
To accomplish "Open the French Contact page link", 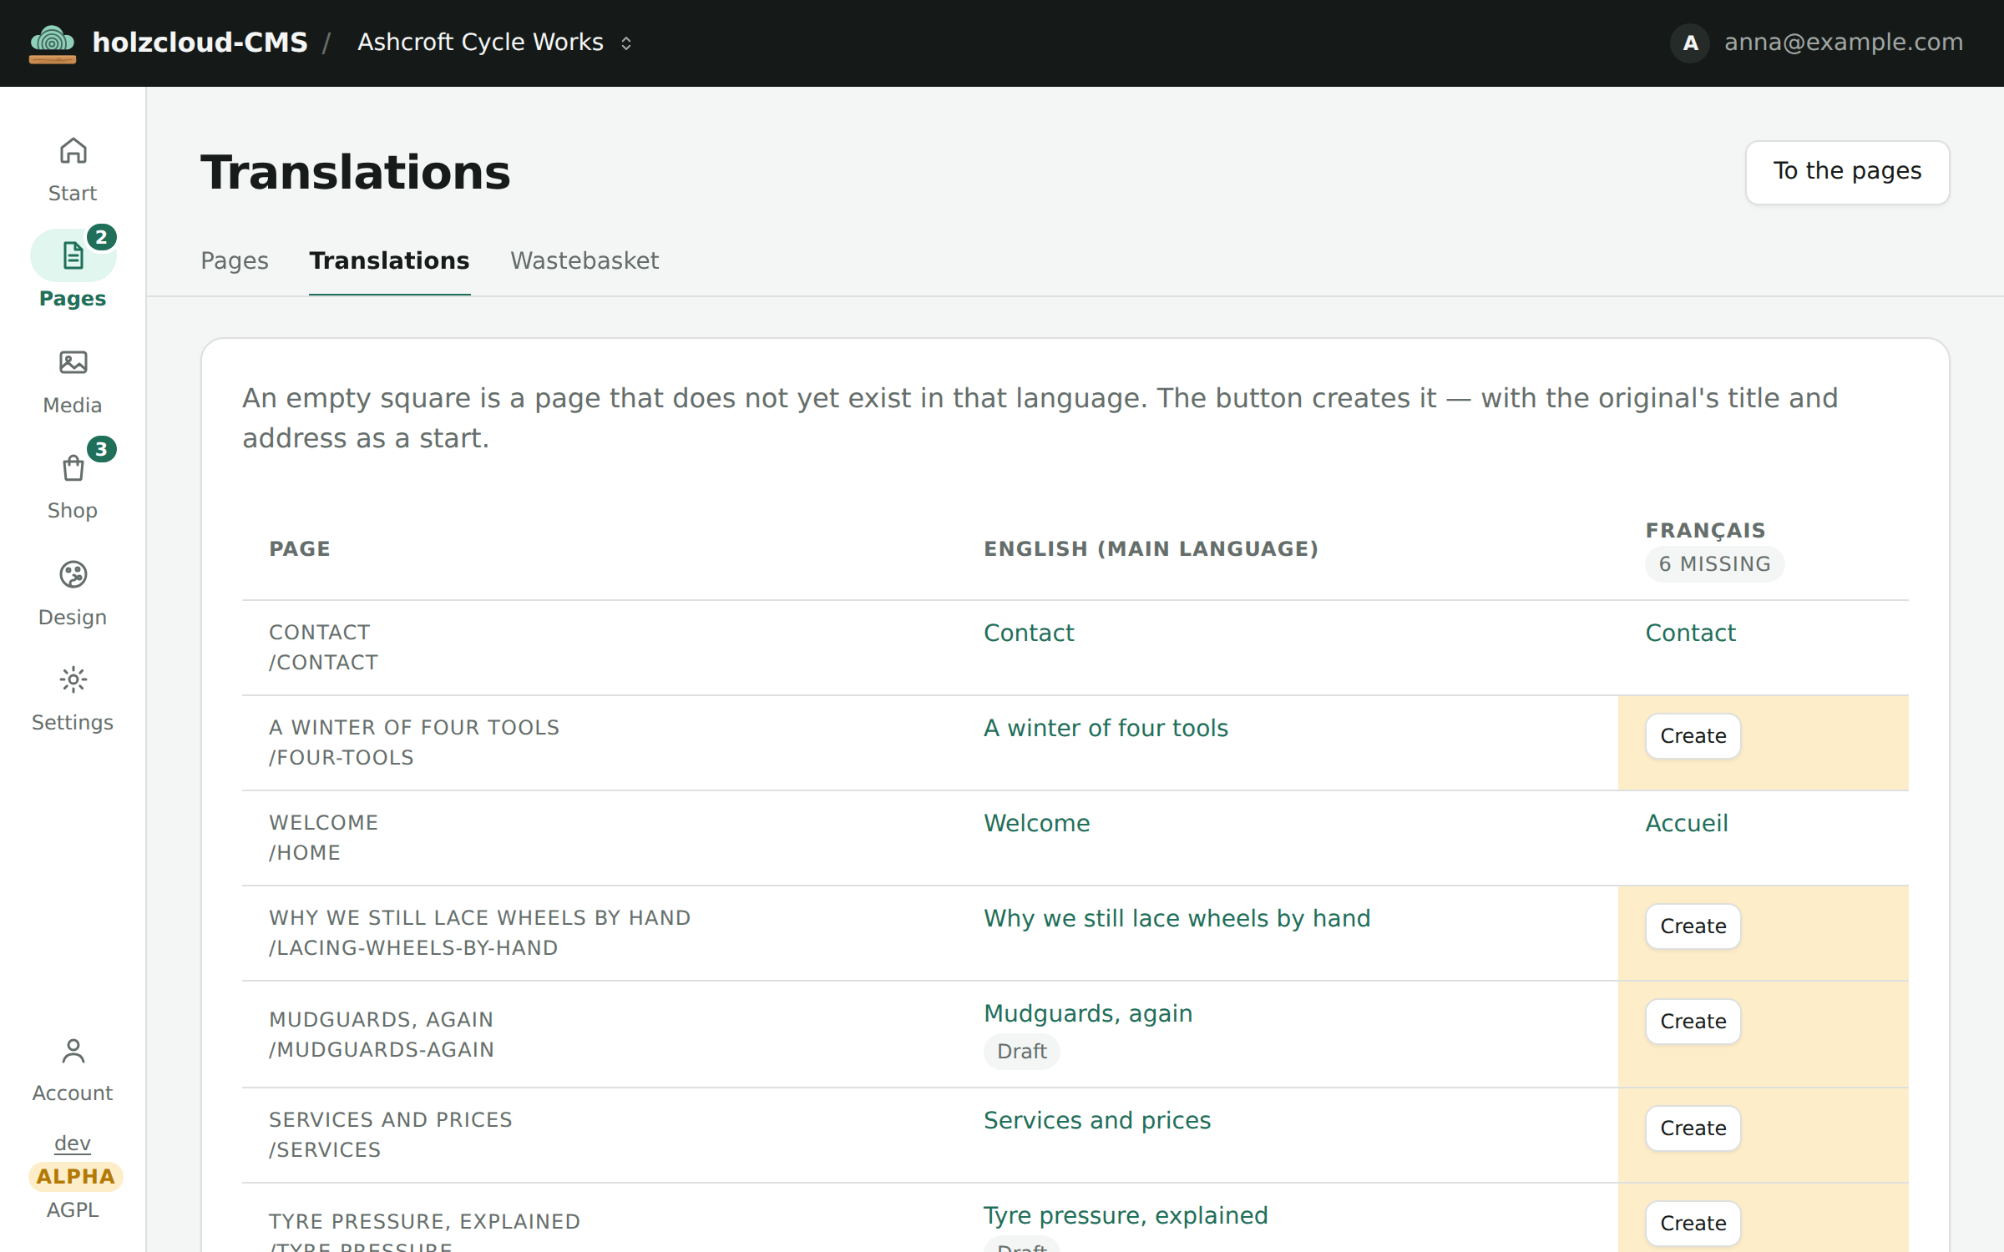I will point(1690,633).
